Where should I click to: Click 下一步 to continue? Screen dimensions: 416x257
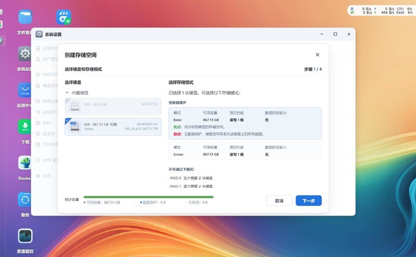(308, 201)
